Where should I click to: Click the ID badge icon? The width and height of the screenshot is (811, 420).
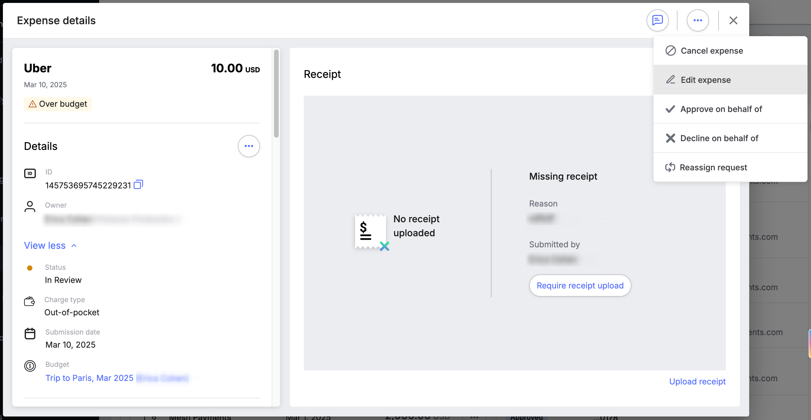coord(30,173)
